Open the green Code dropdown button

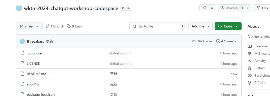tap(228, 26)
